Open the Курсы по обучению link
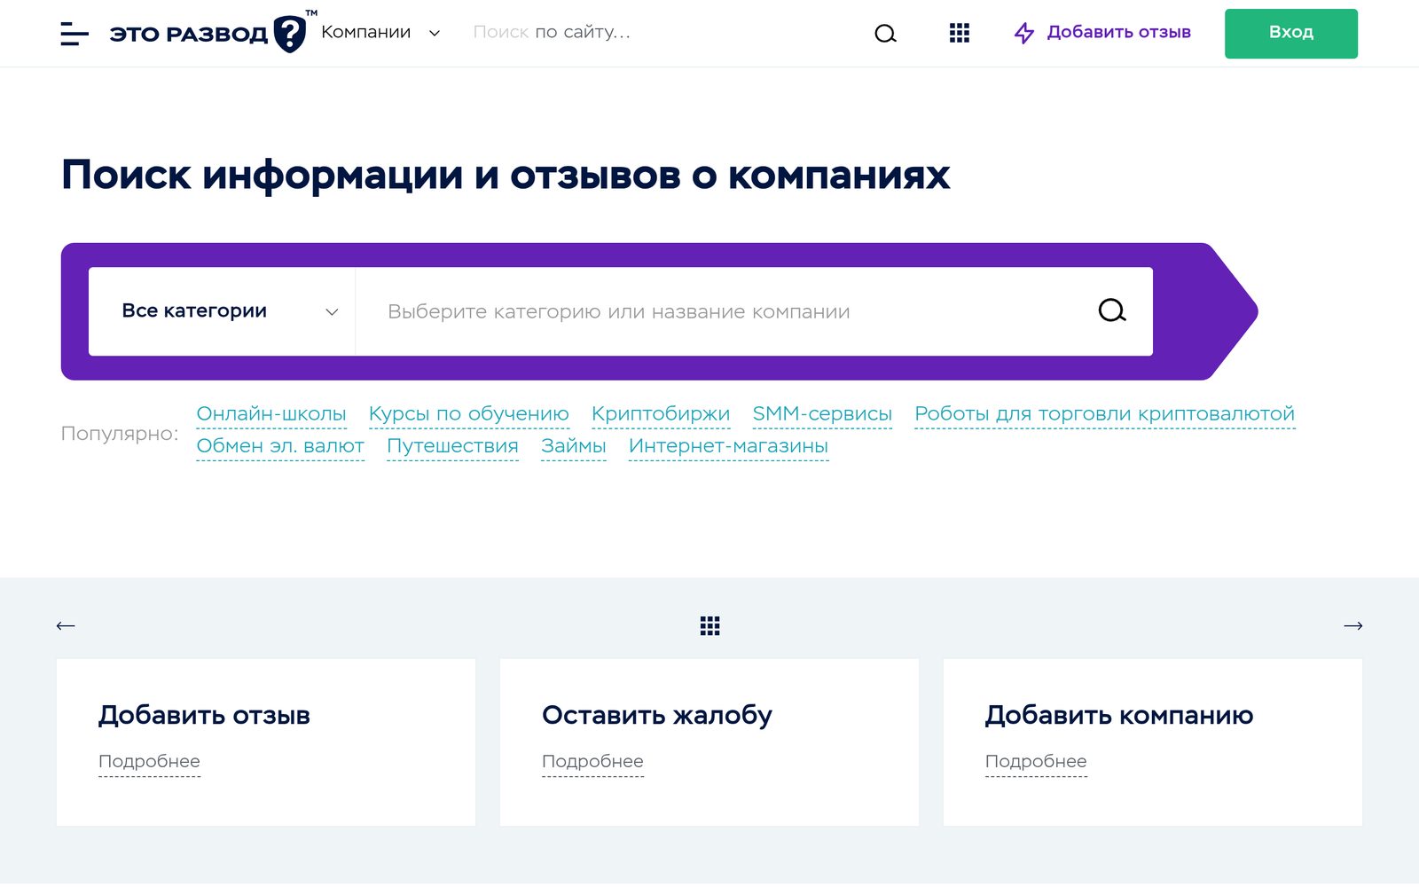Viewport: 1419px width, 887px height. [469, 414]
